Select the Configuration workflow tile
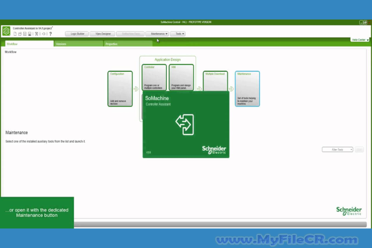This screenshot has width=372, height=248. (120, 89)
